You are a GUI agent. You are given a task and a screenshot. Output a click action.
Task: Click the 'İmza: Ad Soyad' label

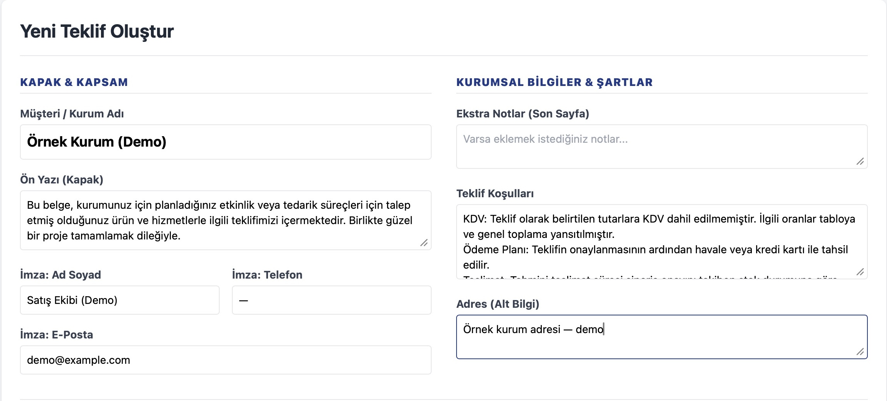(61, 275)
